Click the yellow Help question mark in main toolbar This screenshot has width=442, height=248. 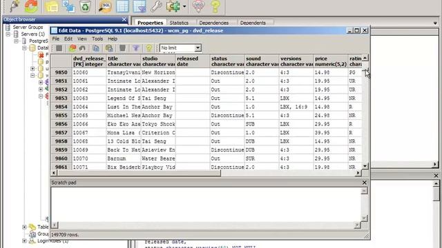(x=215, y=7)
